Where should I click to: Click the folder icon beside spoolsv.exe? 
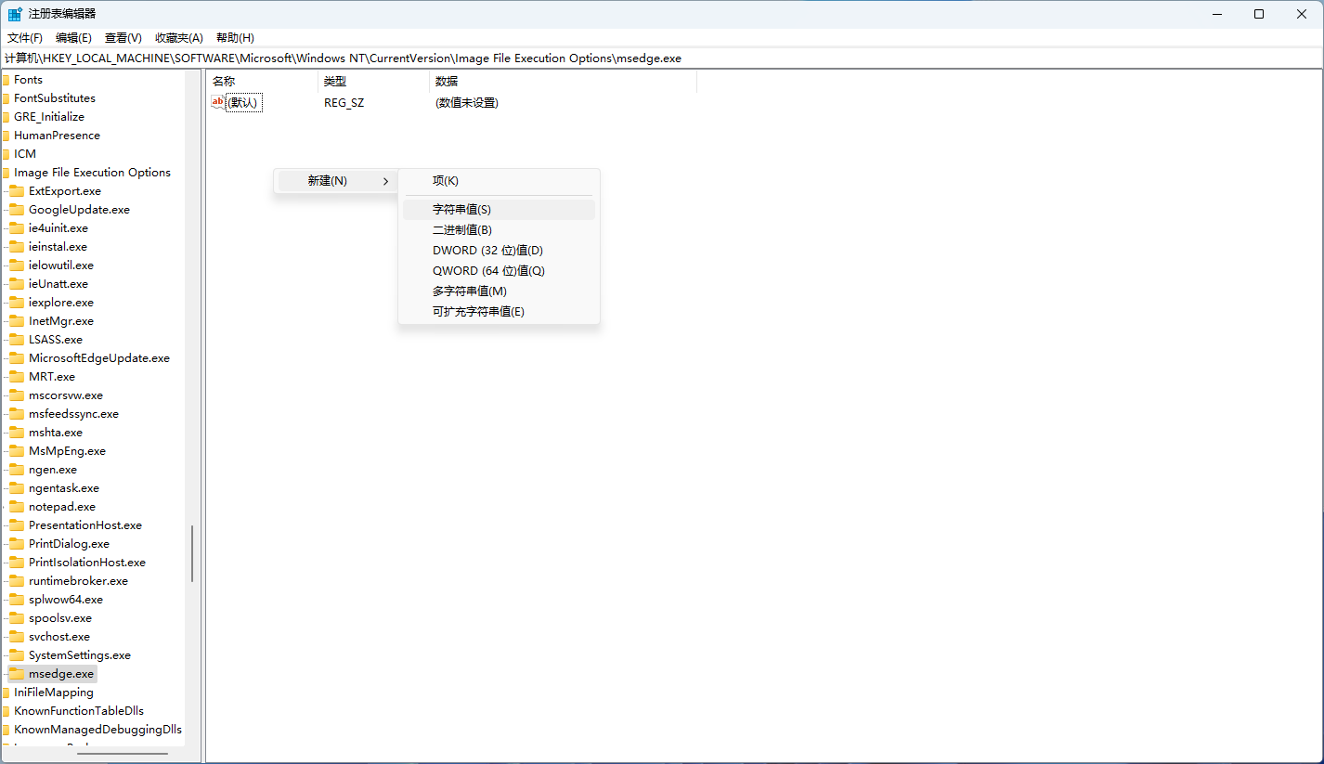(17, 617)
